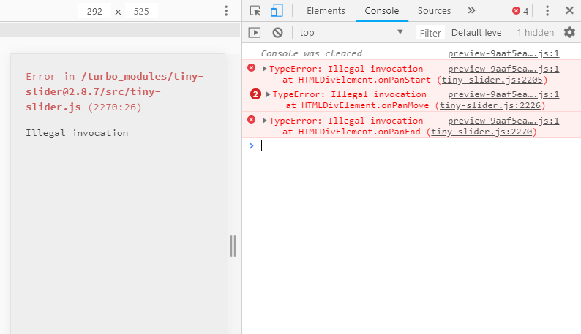Viewport: 581px width, 334px height.
Task: Expand the onPanEnd TypeError entry
Action: click(265, 121)
